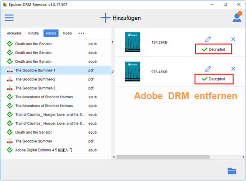
Task: Close the Epubor DRM Removal window
Action: click(239, 5)
